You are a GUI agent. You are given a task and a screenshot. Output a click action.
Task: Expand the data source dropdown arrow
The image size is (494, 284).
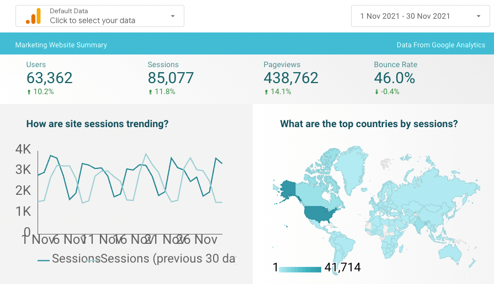coord(173,16)
